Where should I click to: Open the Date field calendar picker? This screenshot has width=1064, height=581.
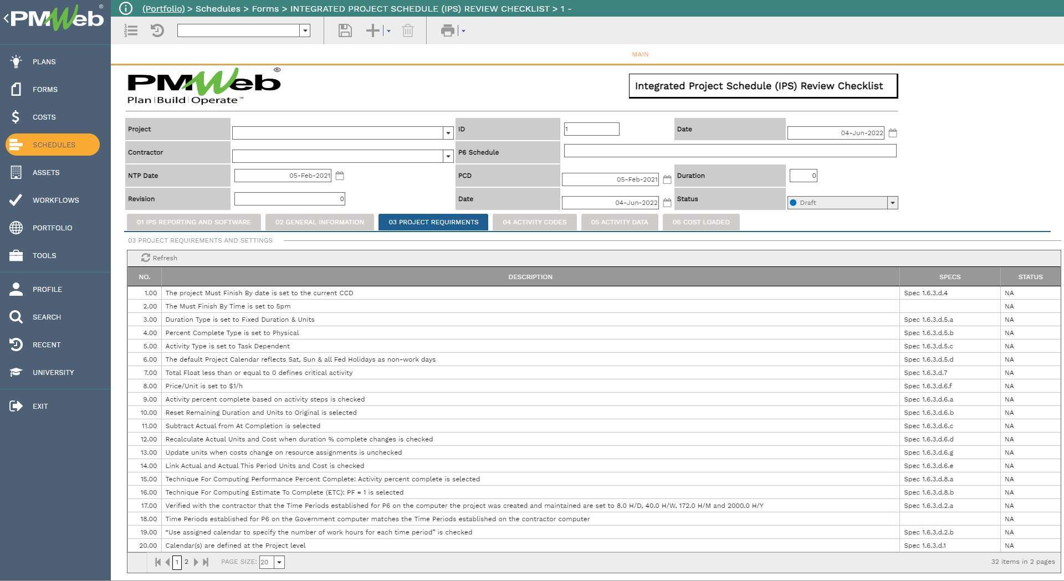(892, 133)
